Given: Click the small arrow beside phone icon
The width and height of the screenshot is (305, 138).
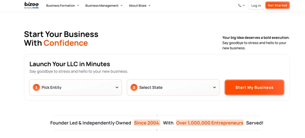Looking at the screenshot, I should 244,5.
